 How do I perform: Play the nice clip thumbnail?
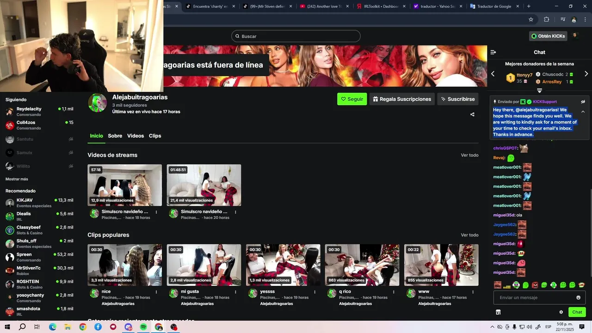[125, 265]
